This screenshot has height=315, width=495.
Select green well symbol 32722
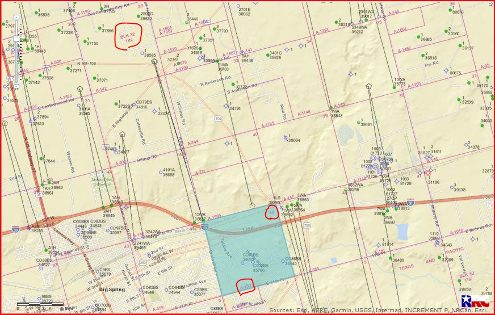coord(233,84)
